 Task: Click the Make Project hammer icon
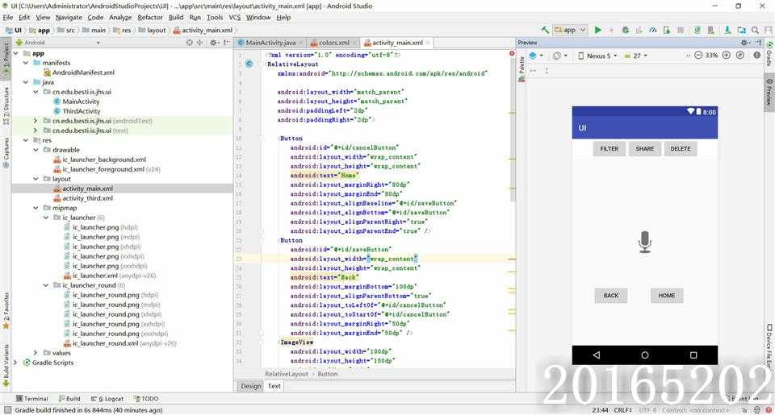coord(545,30)
